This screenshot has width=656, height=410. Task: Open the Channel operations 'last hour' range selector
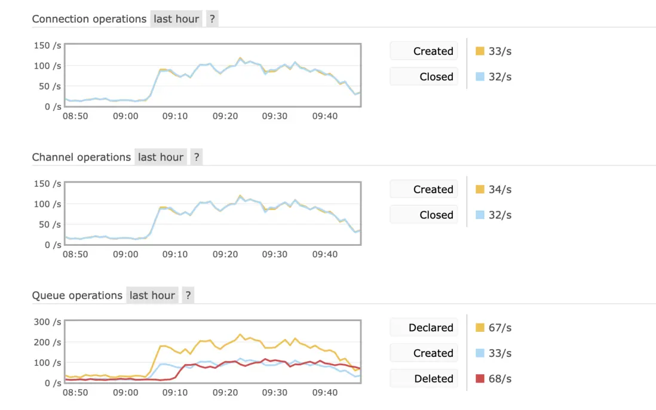pos(161,158)
